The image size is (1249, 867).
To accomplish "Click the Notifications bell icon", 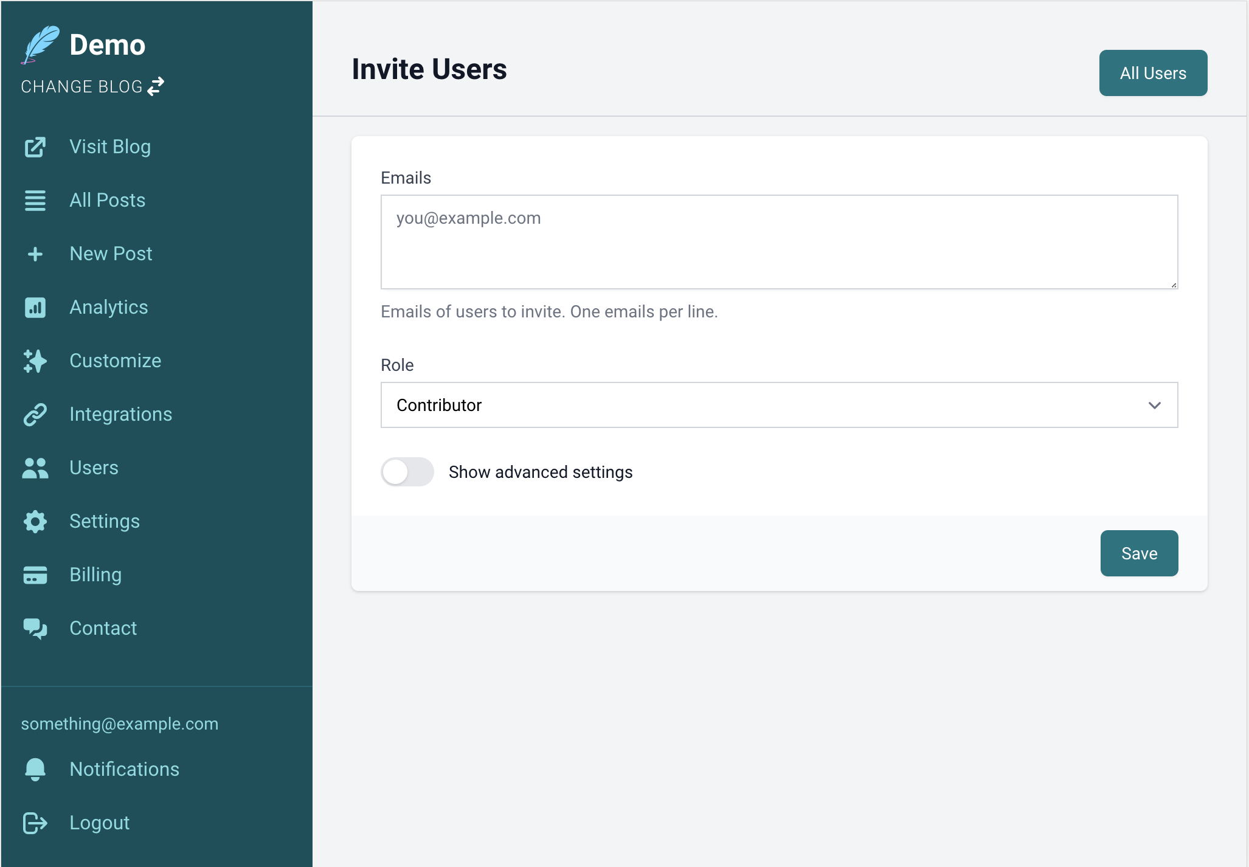I will click(35, 769).
